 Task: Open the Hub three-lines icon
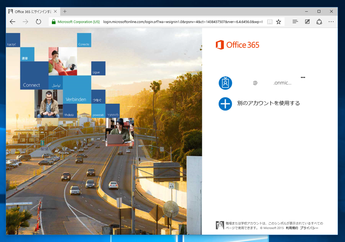coord(295,22)
